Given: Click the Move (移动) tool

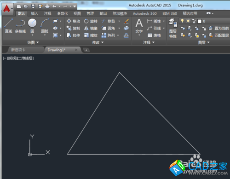Looking at the screenshot, I should coord(73,21).
